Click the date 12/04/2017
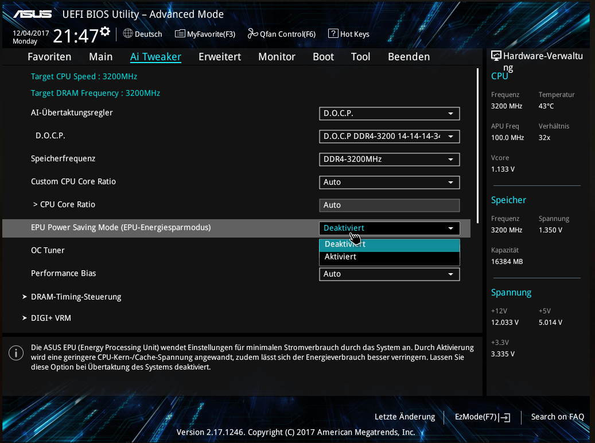This screenshot has width=595, height=443. (31, 33)
